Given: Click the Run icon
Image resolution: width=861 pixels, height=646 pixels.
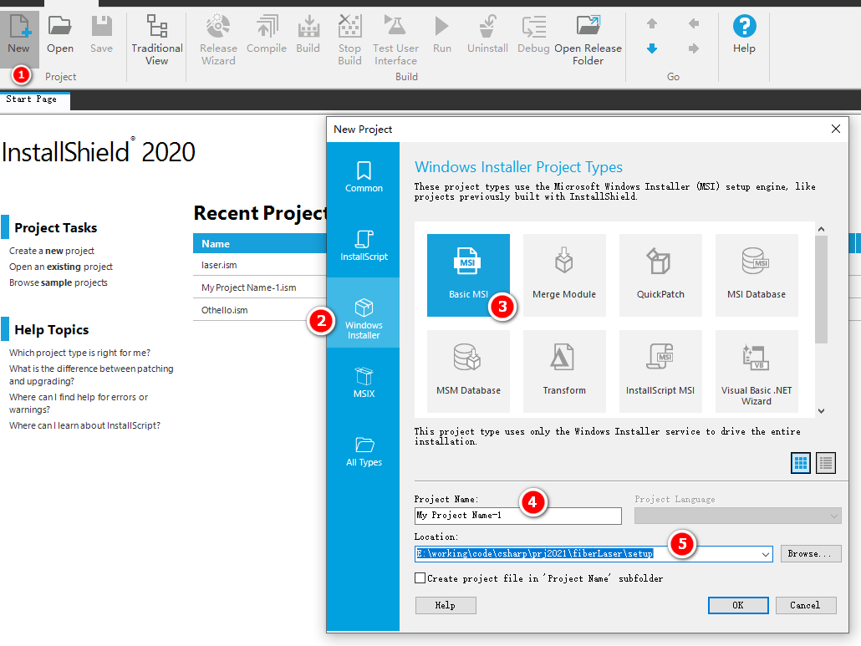Looking at the screenshot, I should coord(442,34).
